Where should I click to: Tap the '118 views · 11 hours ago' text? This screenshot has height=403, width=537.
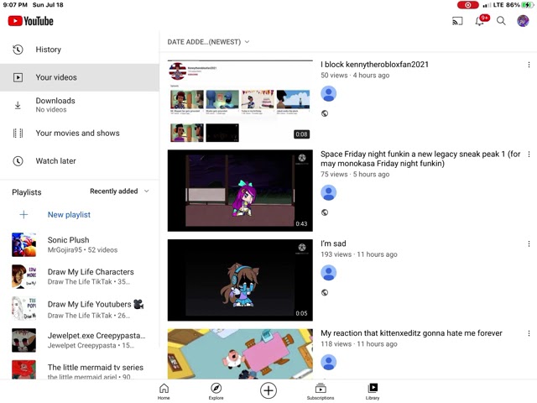pos(359,344)
